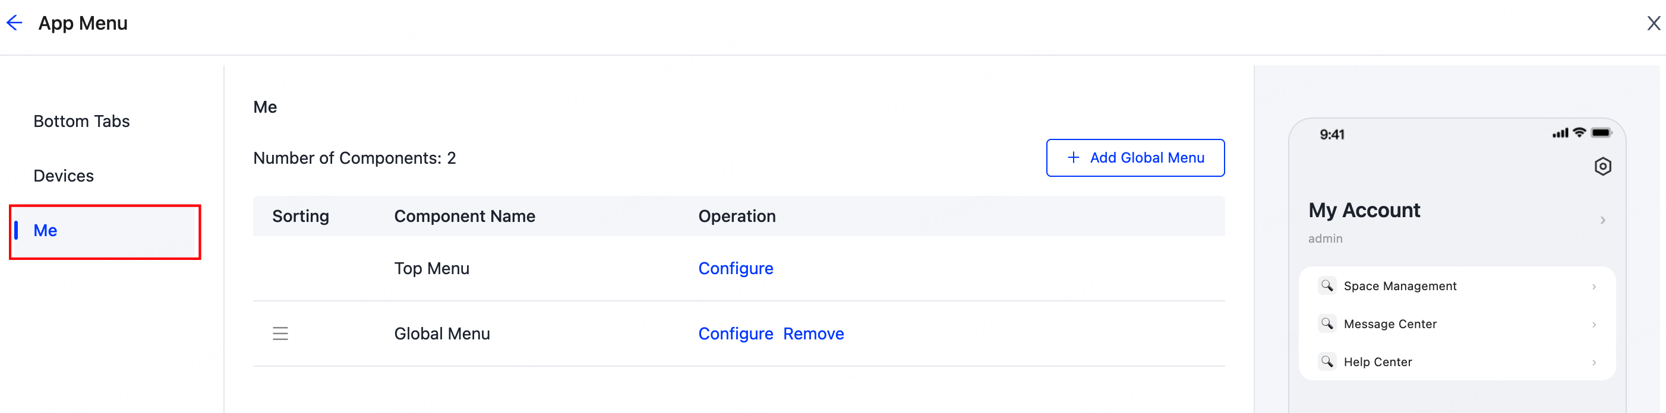Click the back arrow beside App Menu

14,23
